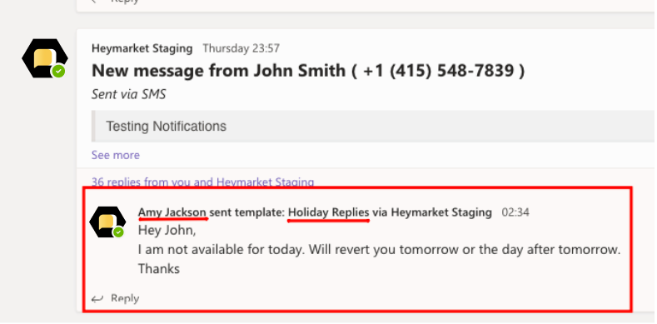Click via Heymarket Staging text in reply header
This screenshot has width=657, height=324.
[x=432, y=212]
